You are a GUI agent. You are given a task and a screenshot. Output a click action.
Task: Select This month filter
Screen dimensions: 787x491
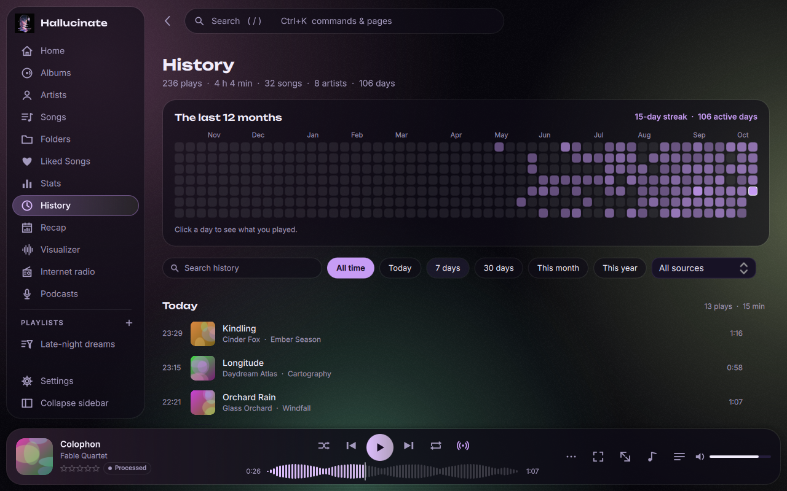pyautogui.click(x=558, y=268)
